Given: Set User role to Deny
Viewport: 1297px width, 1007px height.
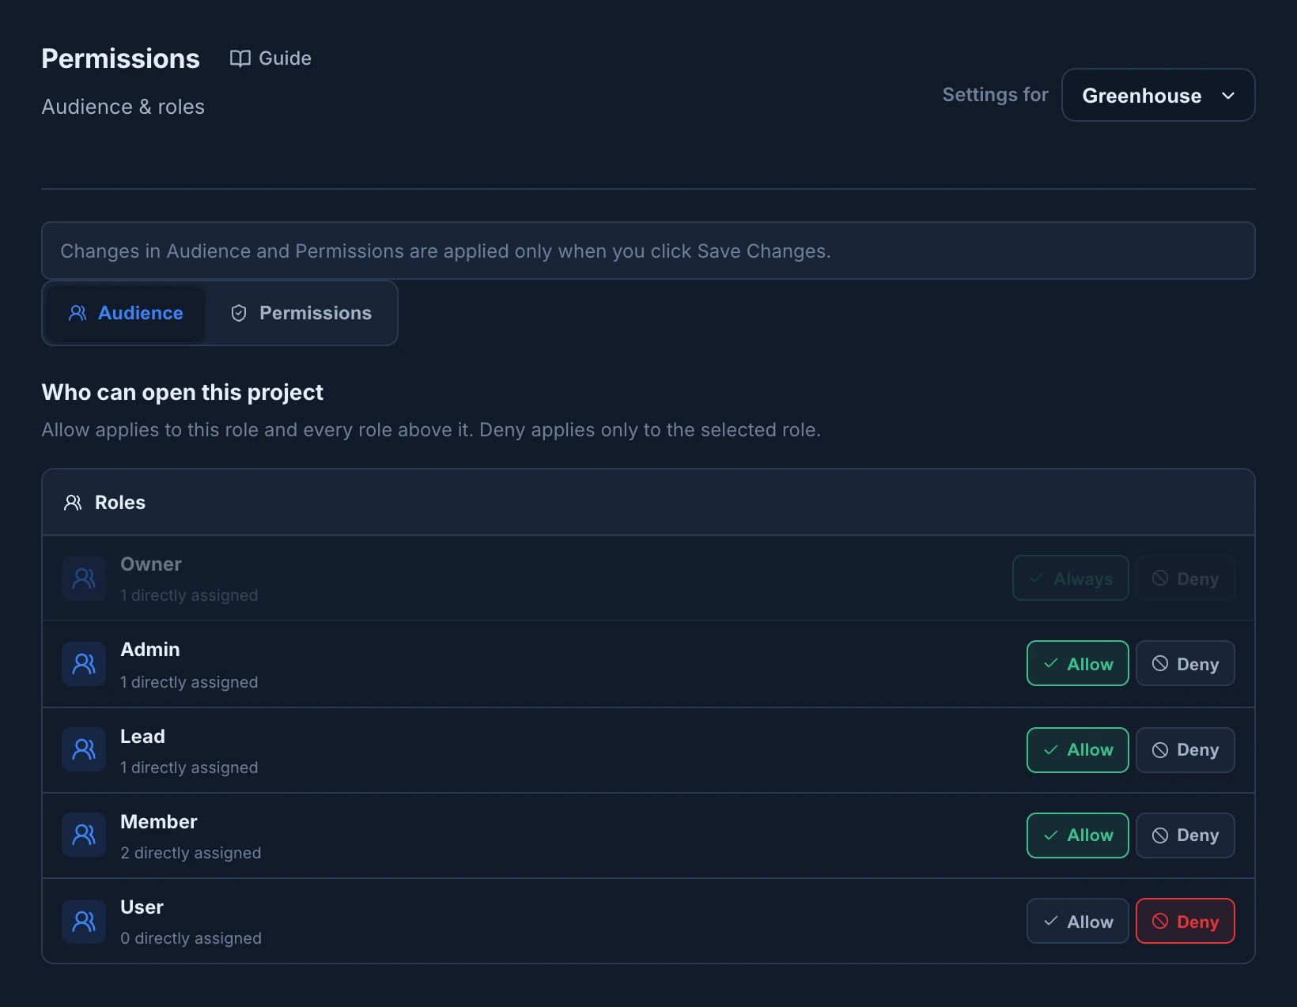Looking at the screenshot, I should pos(1185,921).
